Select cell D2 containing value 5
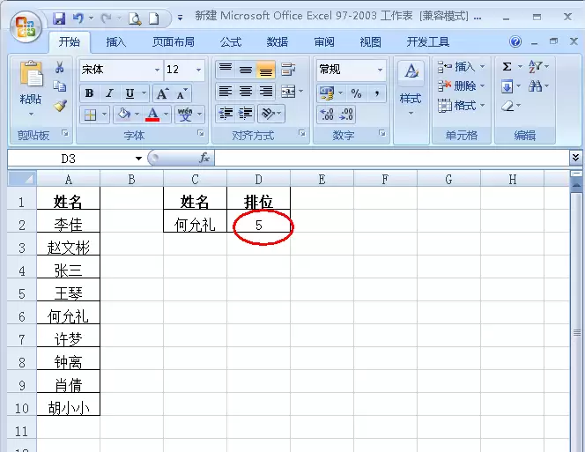Screen dimensions: 585x452 [258, 225]
